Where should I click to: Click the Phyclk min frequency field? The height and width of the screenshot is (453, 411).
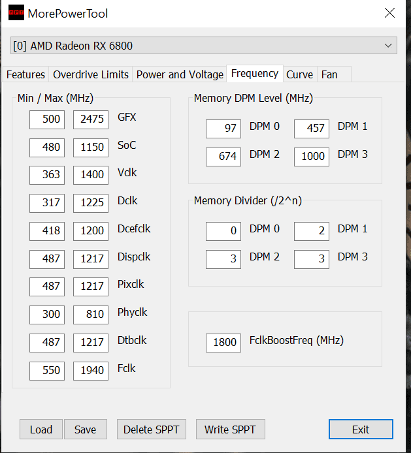coord(47,314)
